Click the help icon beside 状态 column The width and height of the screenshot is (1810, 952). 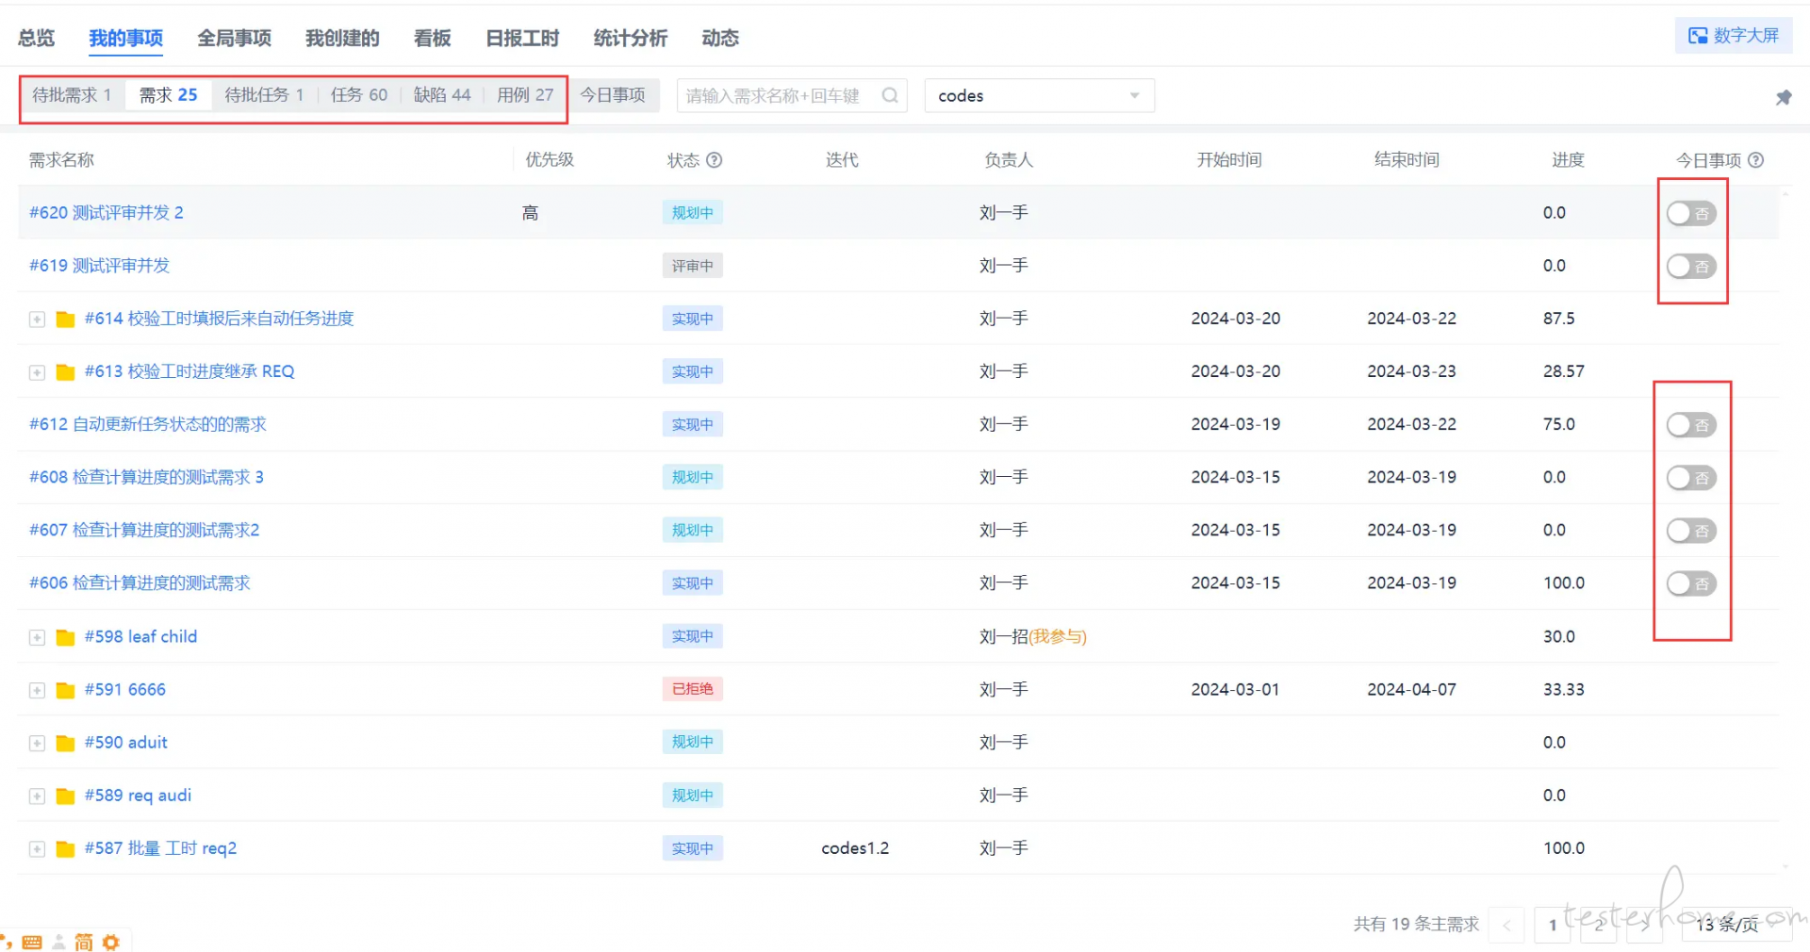click(x=715, y=160)
